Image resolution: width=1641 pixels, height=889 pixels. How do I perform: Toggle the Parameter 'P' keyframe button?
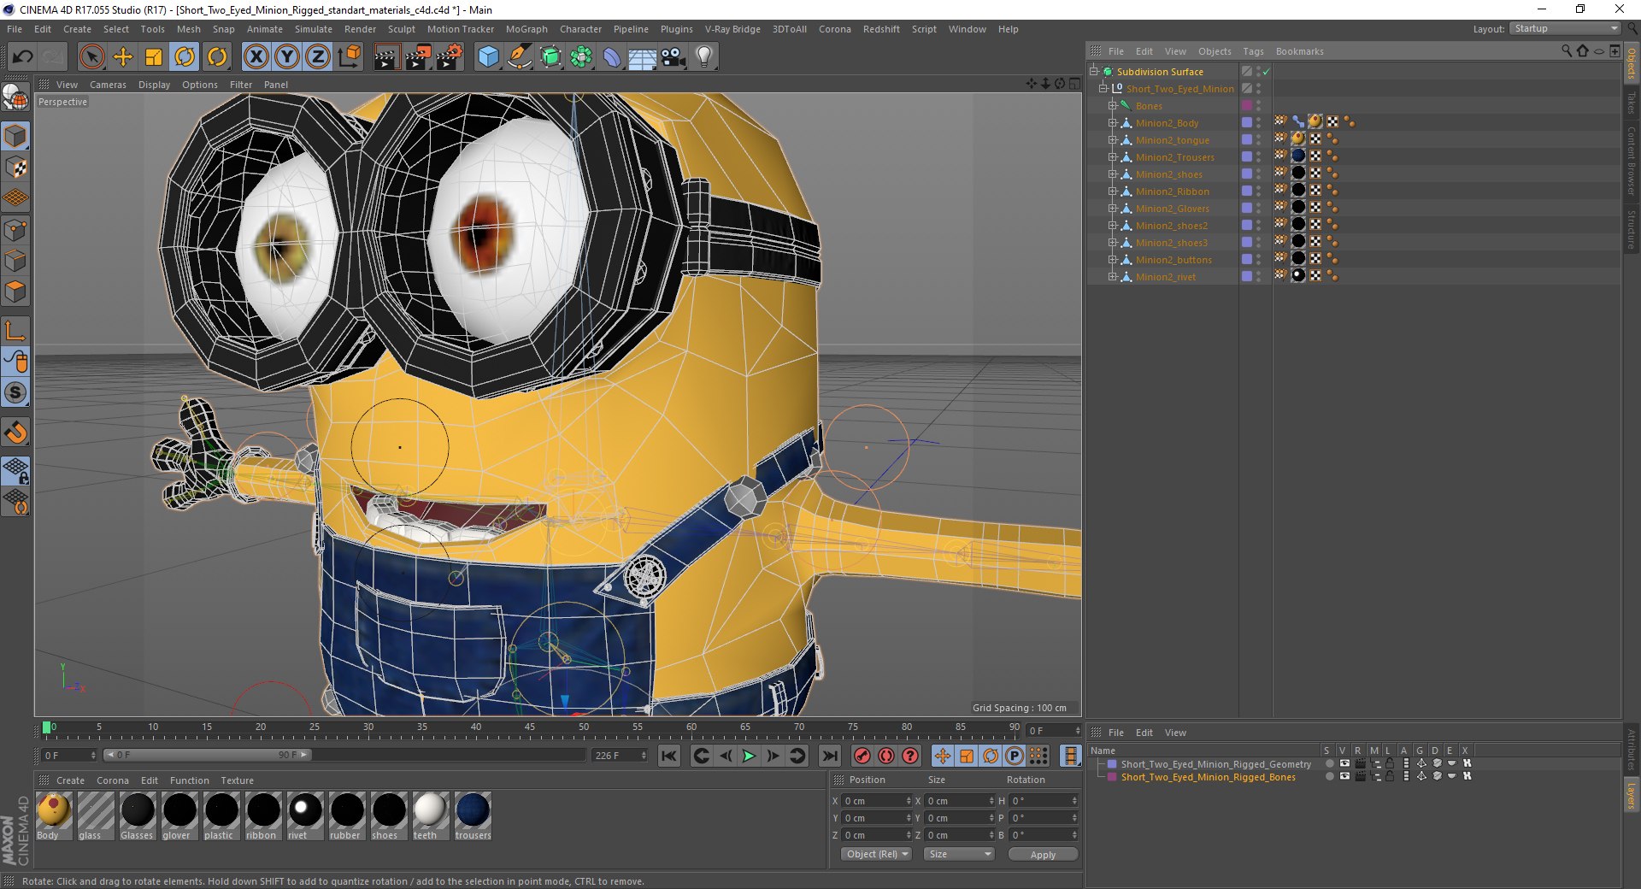point(1015,756)
